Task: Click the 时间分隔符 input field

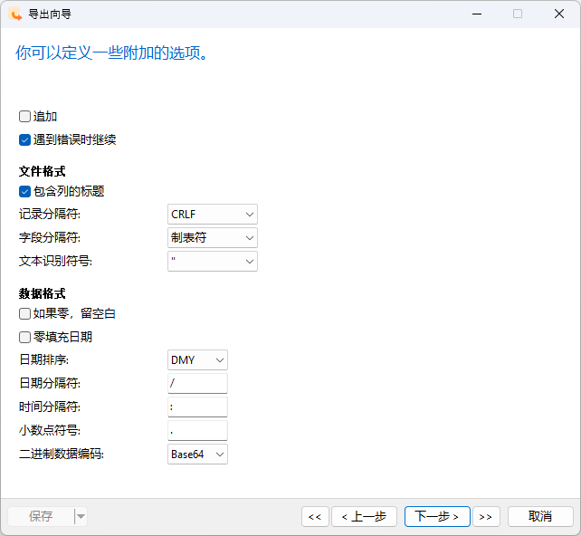Action: click(x=197, y=407)
